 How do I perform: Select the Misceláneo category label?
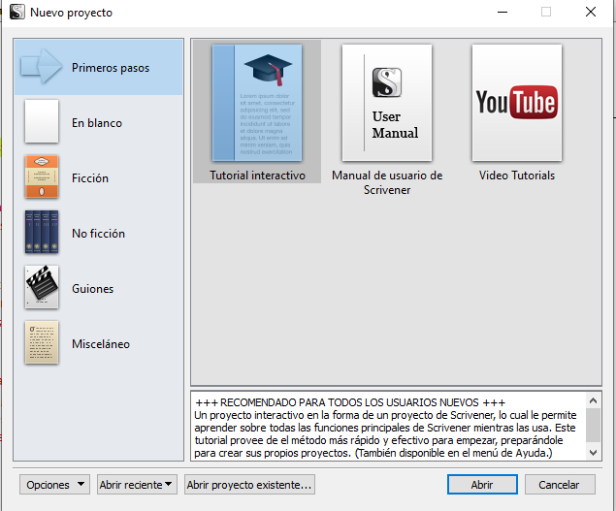pyautogui.click(x=101, y=344)
